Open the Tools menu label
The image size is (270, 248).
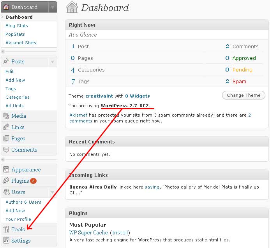pos(18,229)
